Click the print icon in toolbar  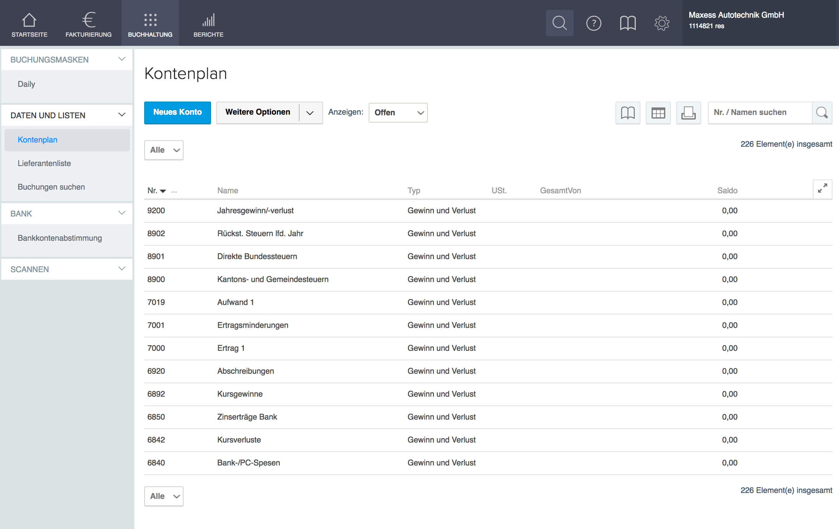tap(688, 113)
